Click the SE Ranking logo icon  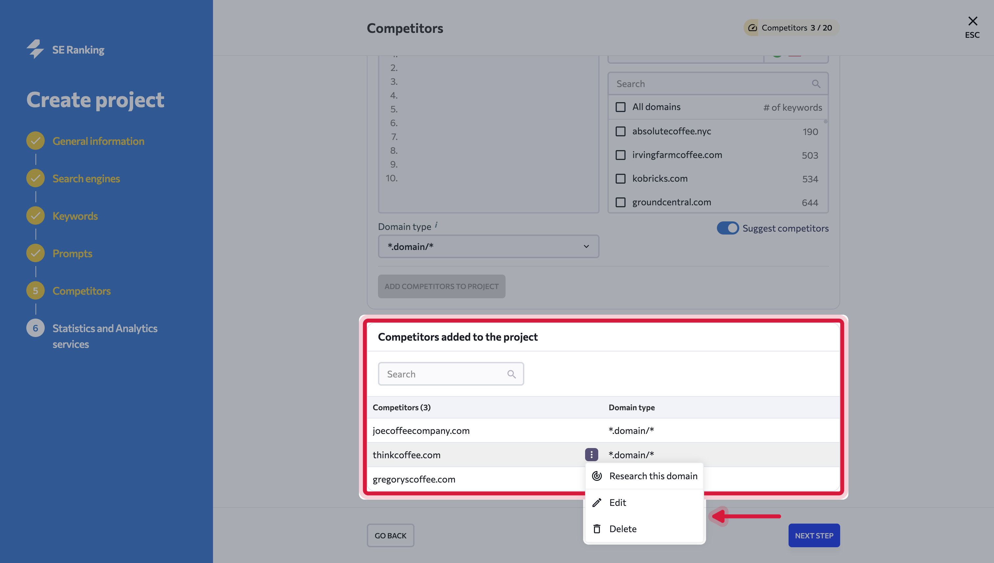[x=35, y=49]
